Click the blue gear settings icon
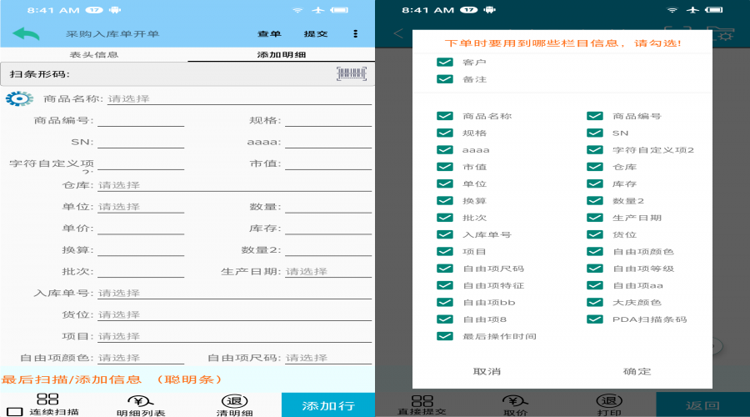 tap(18, 99)
